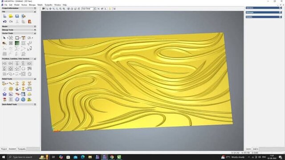Expand the Project Information panel
The height and width of the screenshot is (160, 285).
tap(35, 8)
